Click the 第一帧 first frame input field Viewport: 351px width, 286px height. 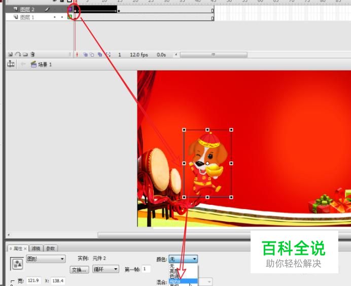[147, 269]
